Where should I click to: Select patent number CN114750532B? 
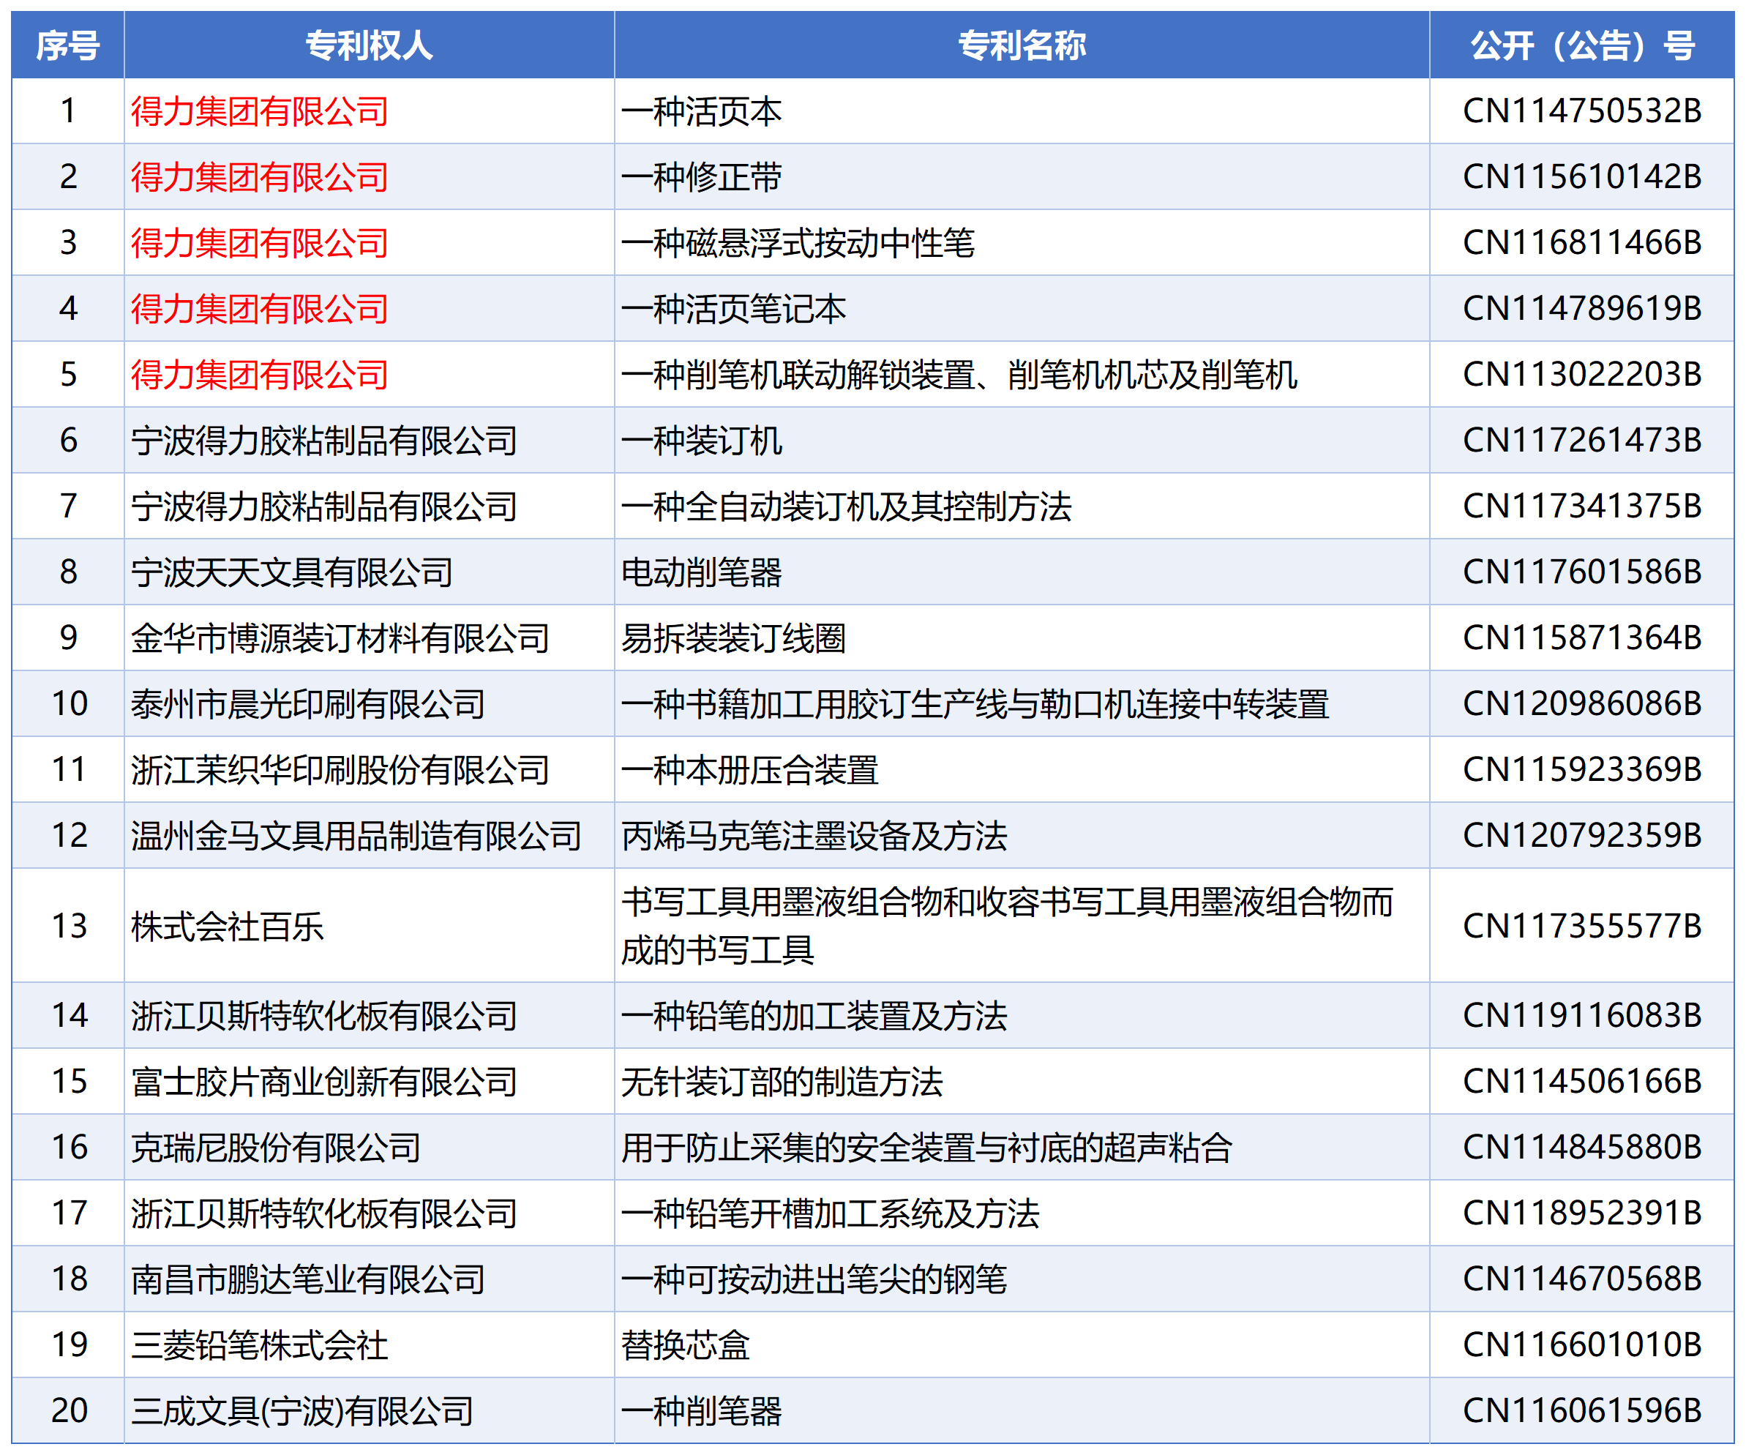pyautogui.click(x=1582, y=111)
